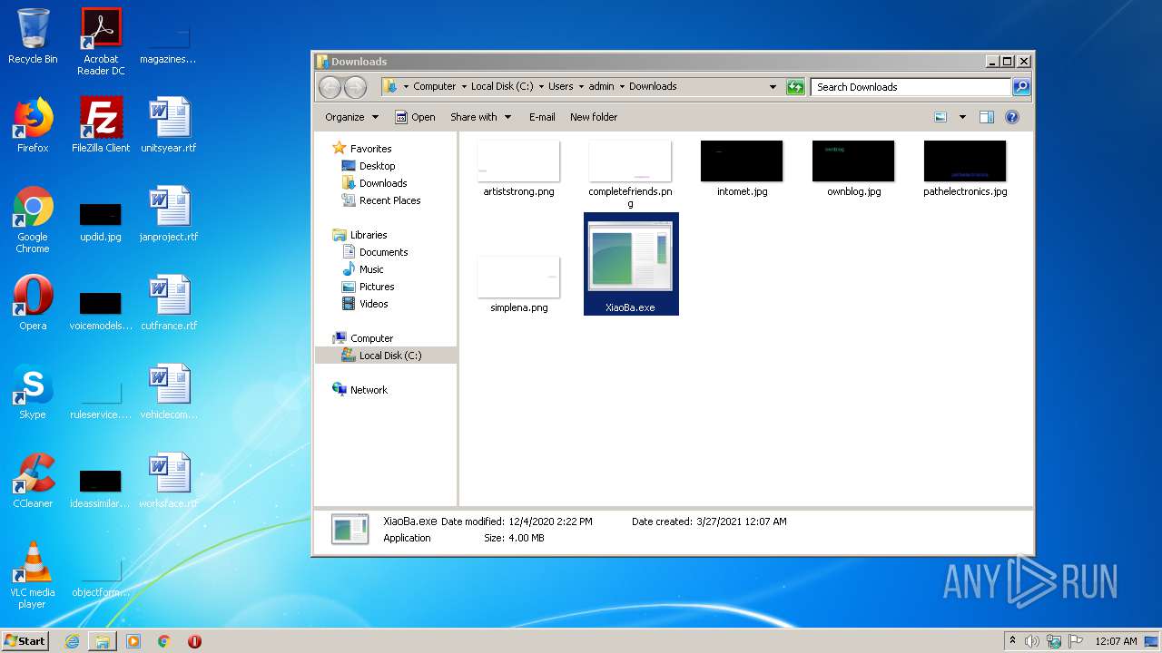Open FileZilla Client desktop shortcut

coord(101,125)
